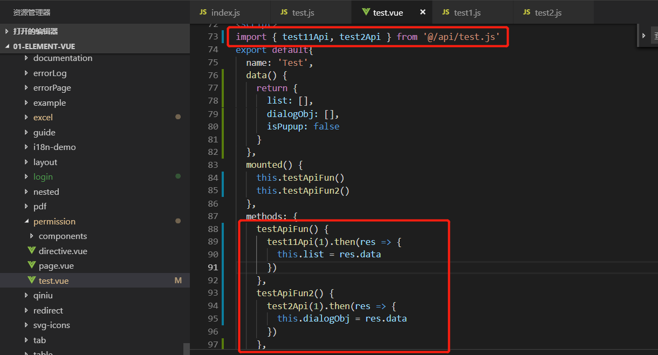Click Vue icon on test.vue tab

pos(366,12)
